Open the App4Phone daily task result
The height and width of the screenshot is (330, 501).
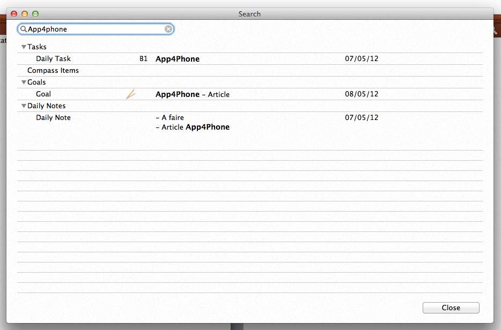tap(178, 59)
